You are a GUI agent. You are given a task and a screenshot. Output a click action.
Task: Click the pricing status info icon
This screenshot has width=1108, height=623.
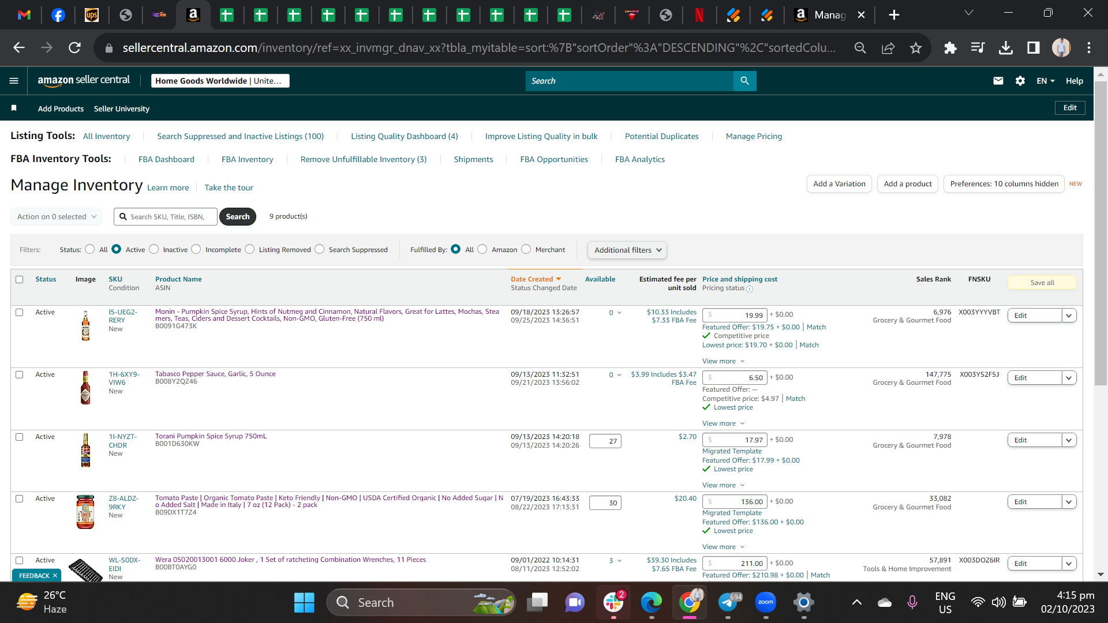(x=749, y=289)
